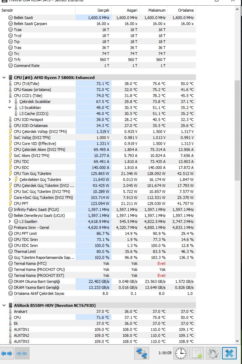Click the chip icon beside ASRock B550M-HDV
Viewport: 242px width, 364px height.
point(11,305)
